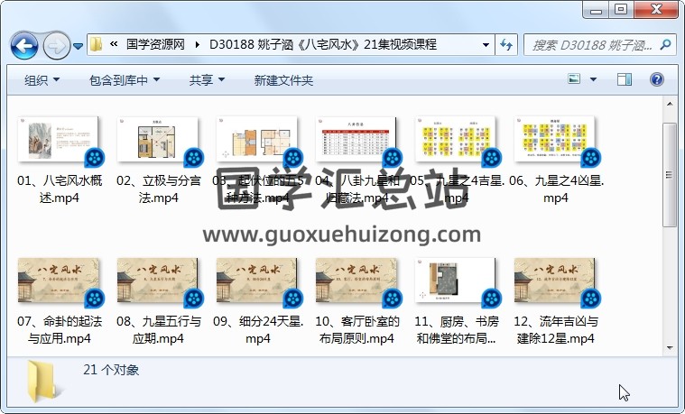
Task: Open the more view options arrow
Action: click(x=593, y=79)
